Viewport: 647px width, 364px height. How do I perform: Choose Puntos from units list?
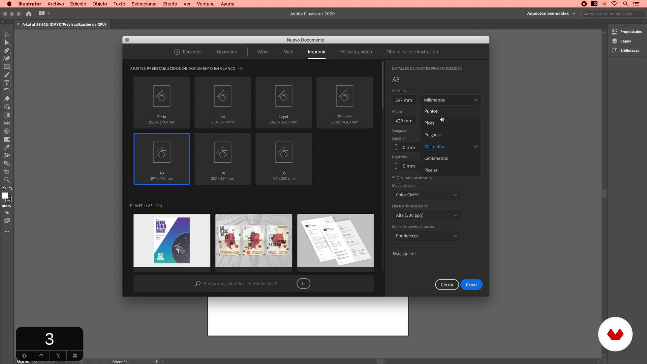point(451,111)
